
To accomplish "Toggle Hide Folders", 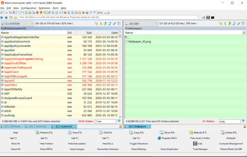I will tap(46, 144).
